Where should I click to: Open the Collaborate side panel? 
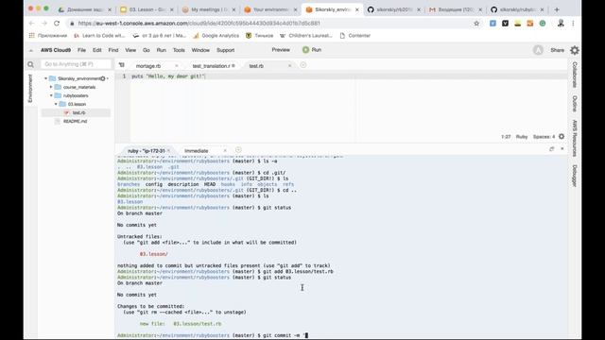pos(575,75)
